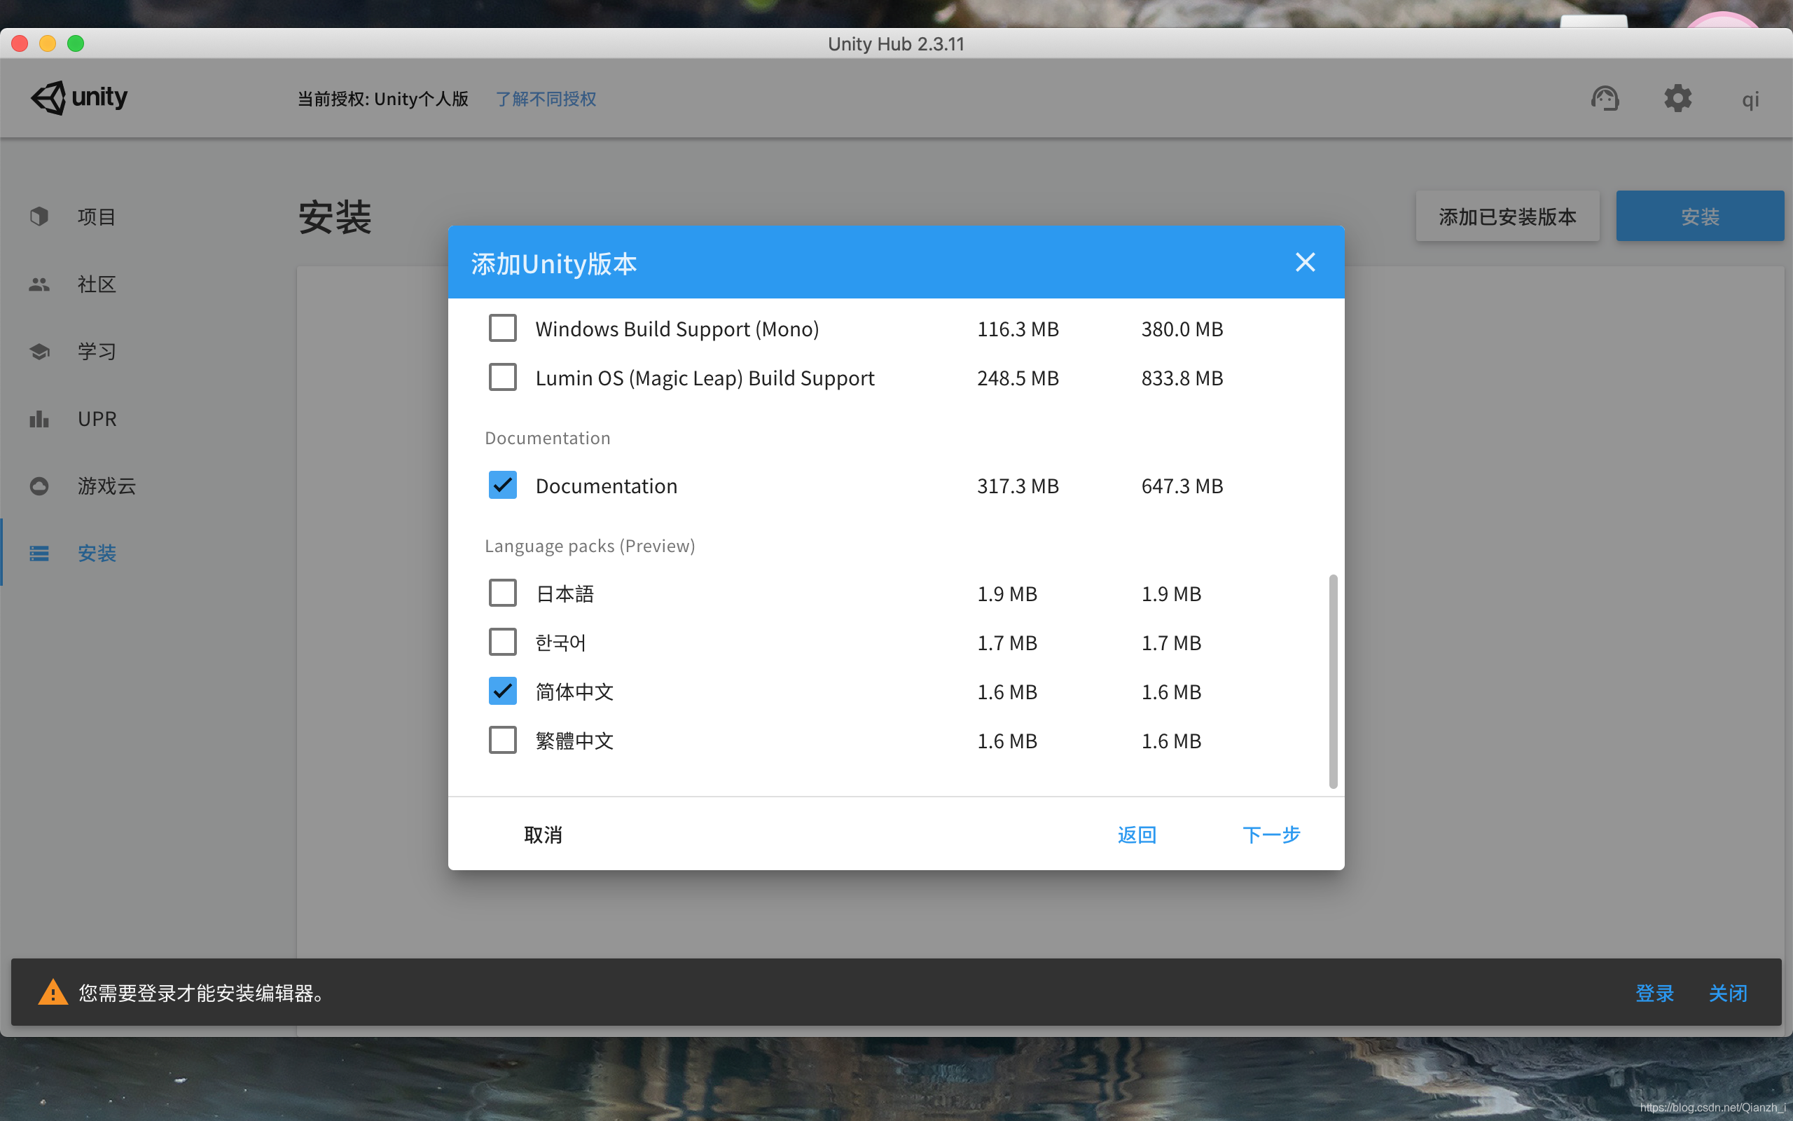Disable the Documentation checkbox
1793x1121 pixels.
click(x=502, y=485)
